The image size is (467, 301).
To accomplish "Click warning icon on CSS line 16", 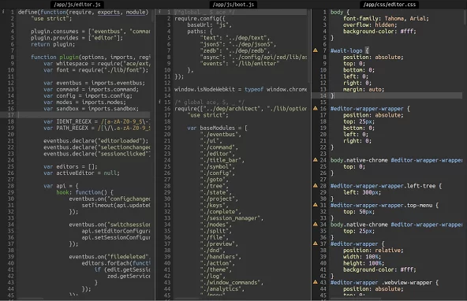I will point(315,108).
